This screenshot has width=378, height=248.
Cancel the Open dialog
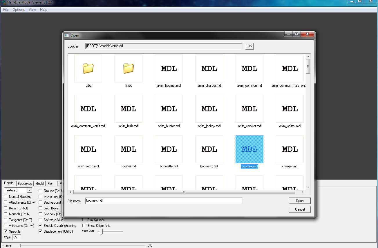click(300, 209)
